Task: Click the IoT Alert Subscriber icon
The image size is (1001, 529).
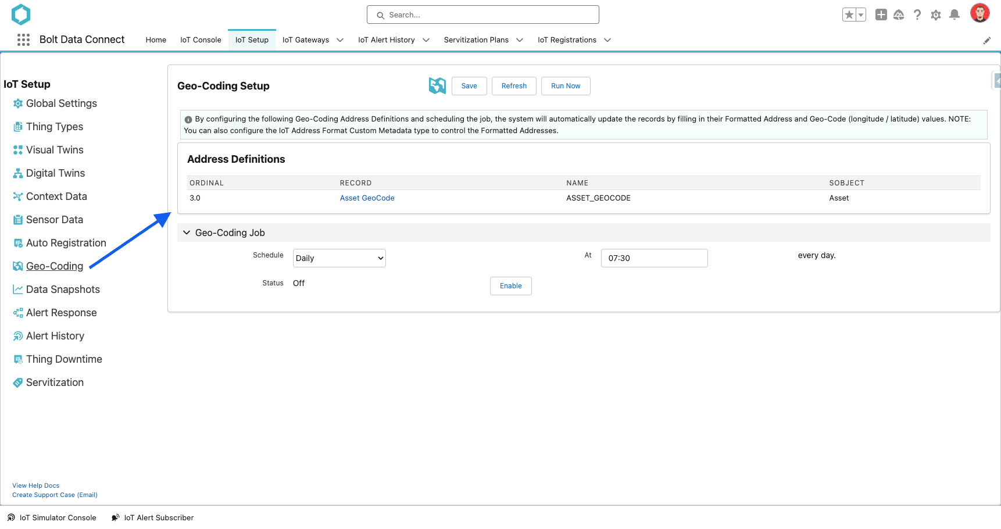Action: (x=116, y=517)
